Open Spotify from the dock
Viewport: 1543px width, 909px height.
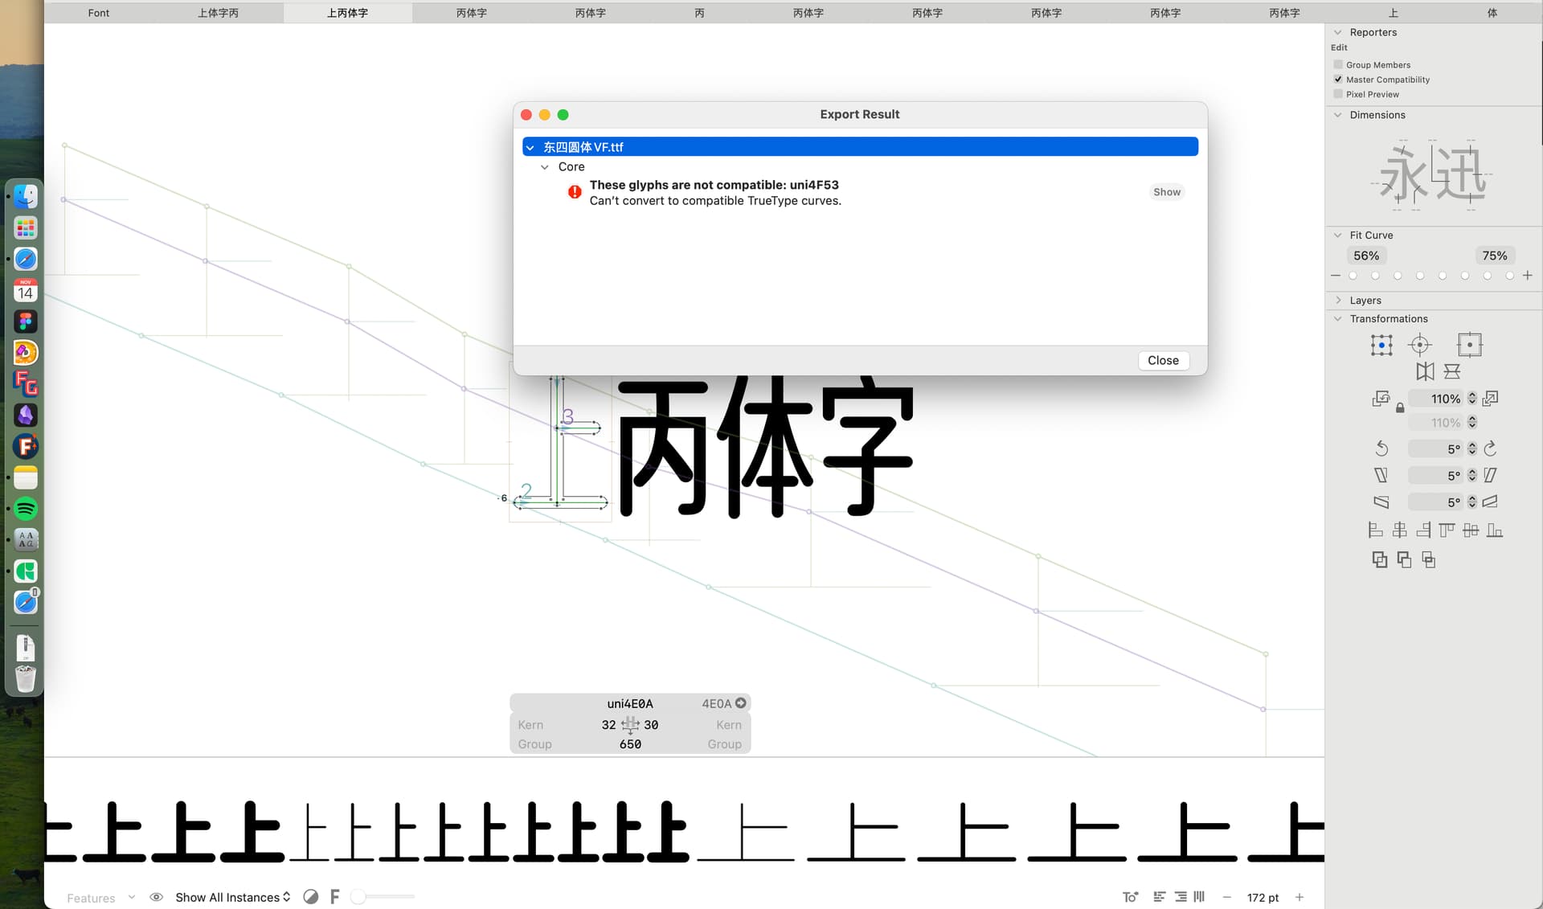pos(26,509)
